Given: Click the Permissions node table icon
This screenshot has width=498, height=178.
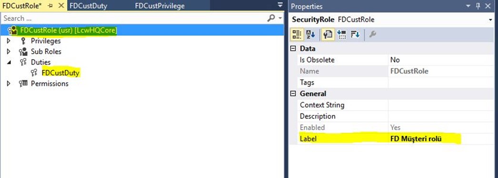Looking at the screenshot, I should [23, 84].
